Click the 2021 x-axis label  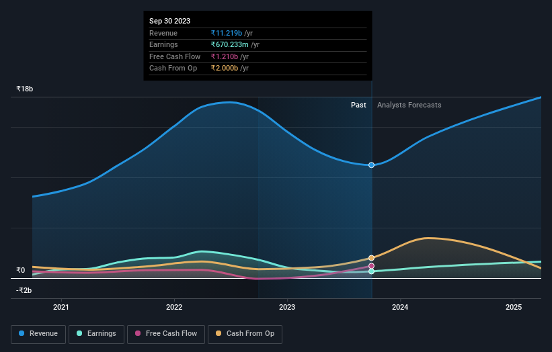point(61,307)
